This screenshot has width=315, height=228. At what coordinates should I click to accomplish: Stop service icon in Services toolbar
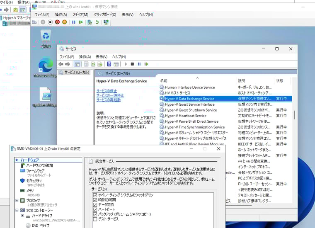click(x=132, y=64)
